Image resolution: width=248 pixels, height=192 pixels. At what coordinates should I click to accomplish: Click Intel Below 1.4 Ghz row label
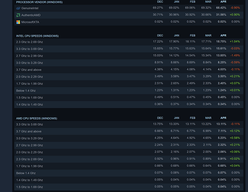coord(26,90)
